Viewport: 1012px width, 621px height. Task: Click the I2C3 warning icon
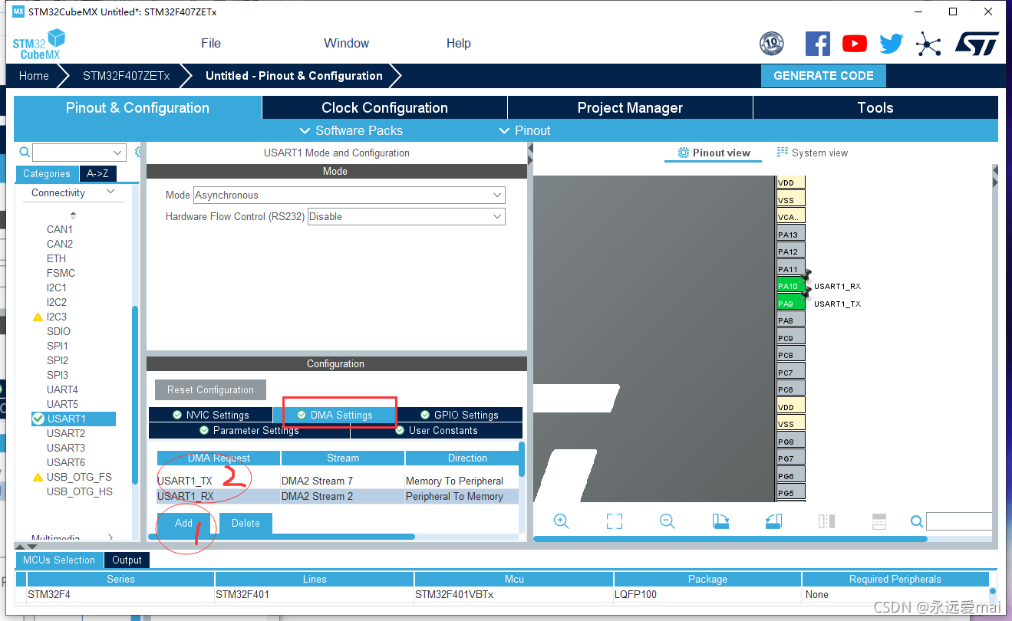tap(38, 317)
